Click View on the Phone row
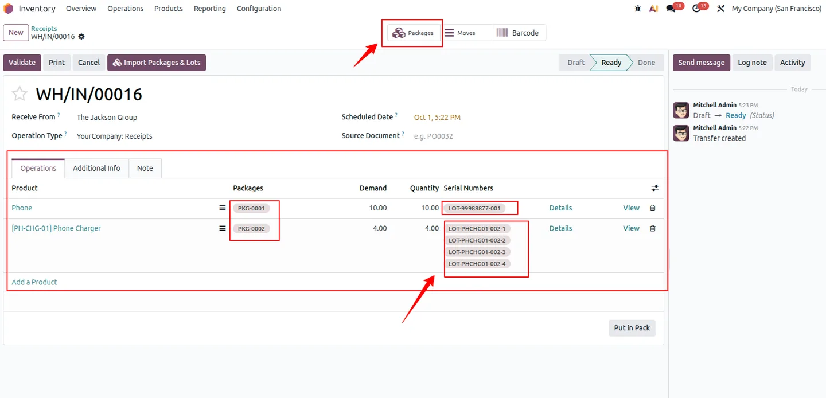Viewport: 826px width, 398px height. pyautogui.click(x=631, y=208)
